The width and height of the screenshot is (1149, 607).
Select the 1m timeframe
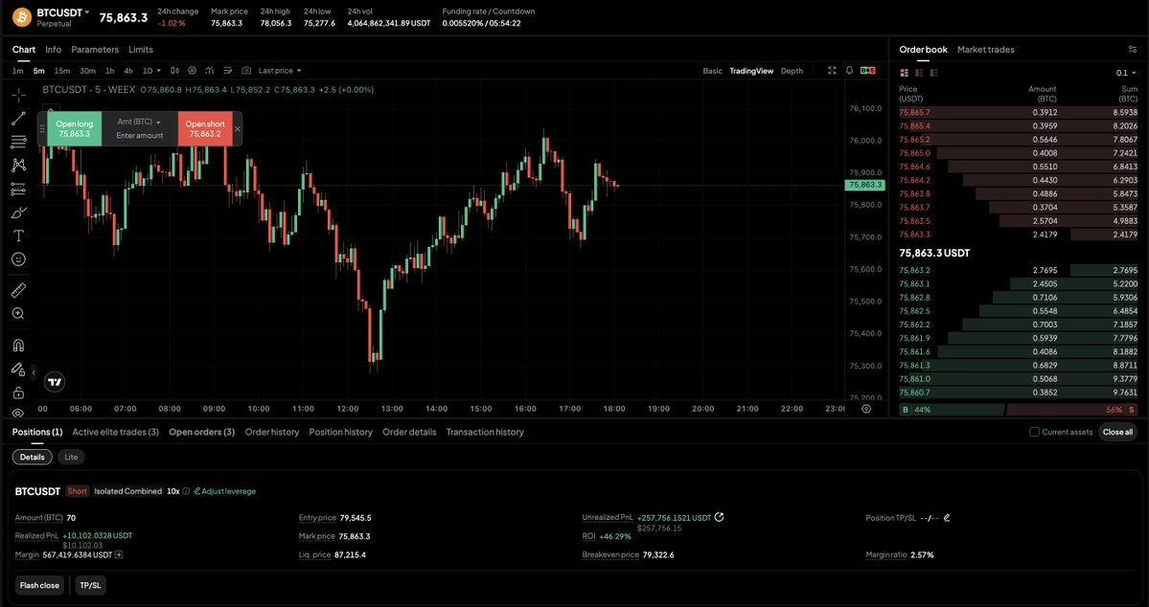pyautogui.click(x=18, y=71)
